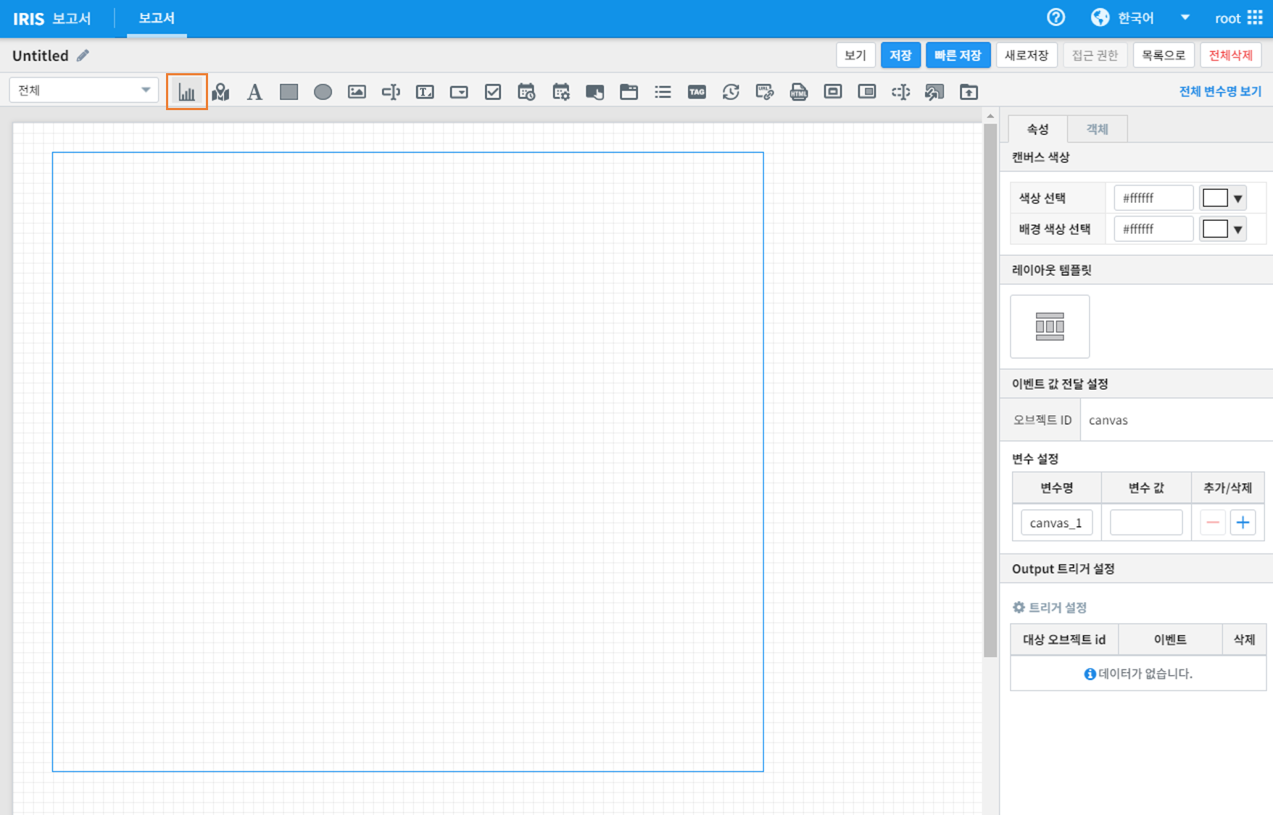Select the rectangle shape tool

tap(289, 92)
